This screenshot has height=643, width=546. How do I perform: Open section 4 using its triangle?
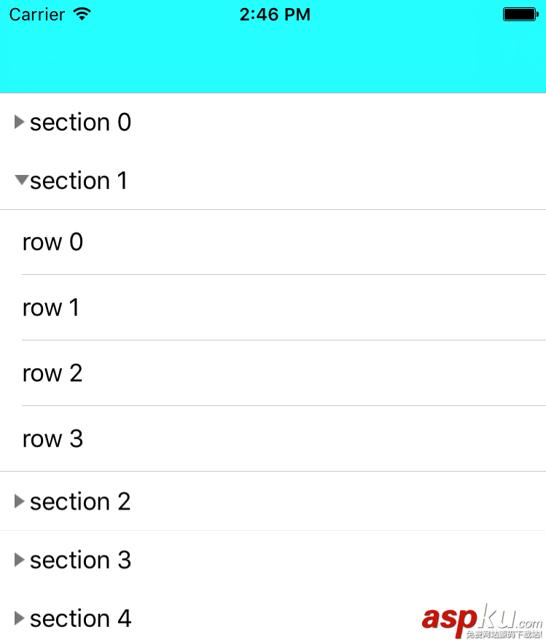point(20,618)
